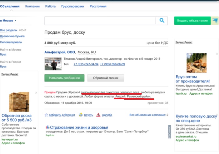This screenshot has width=219, height=154.
Task: Click the просмотров: 38 counter
Action: [x=158, y=103]
